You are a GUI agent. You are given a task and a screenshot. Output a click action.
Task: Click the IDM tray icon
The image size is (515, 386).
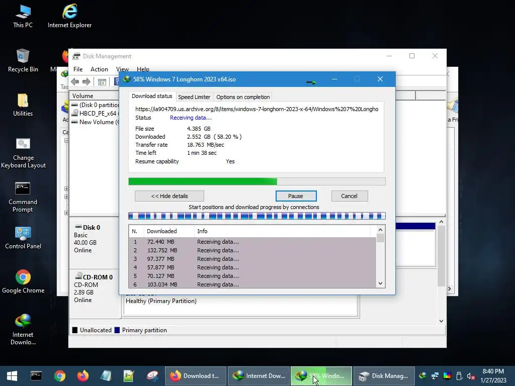[423, 376]
